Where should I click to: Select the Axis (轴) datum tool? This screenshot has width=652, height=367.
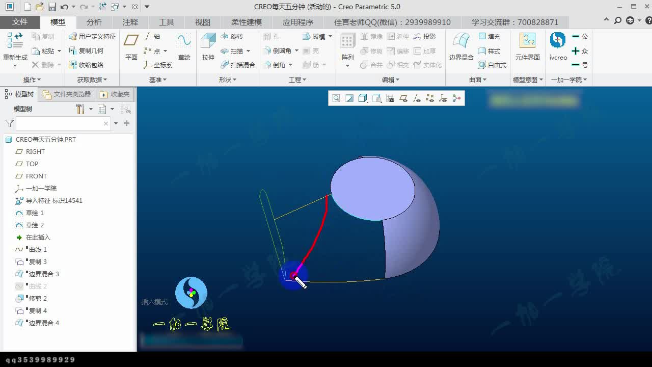tap(152, 36)
